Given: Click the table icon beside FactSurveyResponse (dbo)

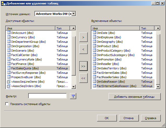Looking at the screenshot, I should 9,73.
